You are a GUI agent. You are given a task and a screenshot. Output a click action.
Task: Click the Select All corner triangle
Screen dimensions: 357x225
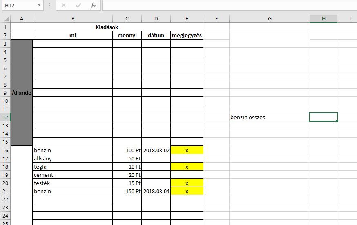7,19
